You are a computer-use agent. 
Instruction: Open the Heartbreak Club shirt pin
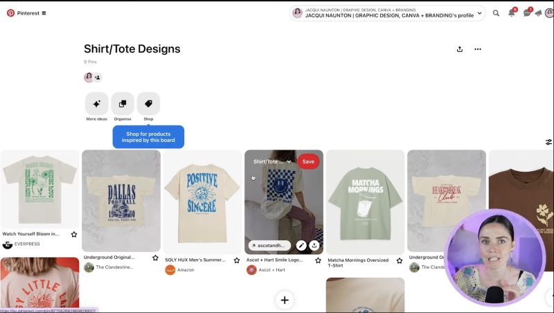pos(447,201)
